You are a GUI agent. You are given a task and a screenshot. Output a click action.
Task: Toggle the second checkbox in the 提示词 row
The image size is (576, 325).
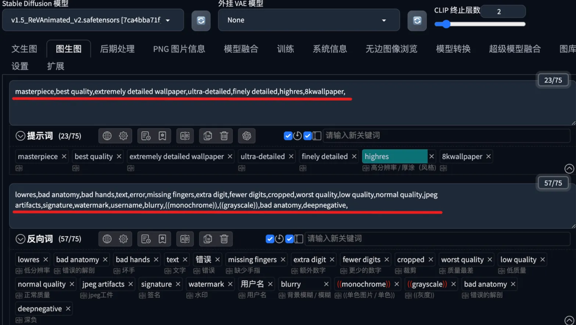pyautogui.click(x=307, y=136)
